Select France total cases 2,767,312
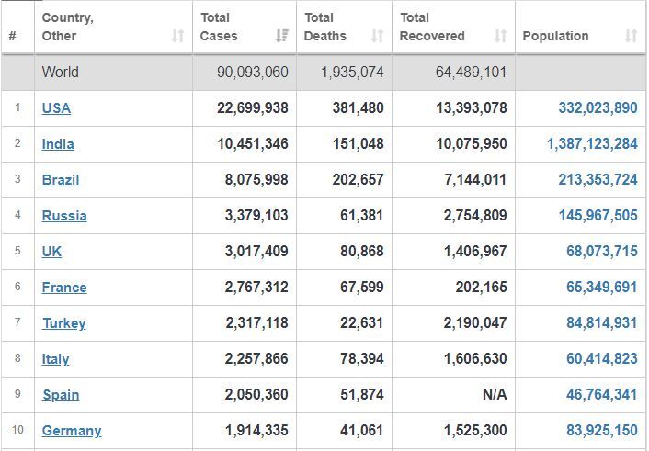Viewport: 649px width, 451px height. pyautogui.click(x=256, y=288)
